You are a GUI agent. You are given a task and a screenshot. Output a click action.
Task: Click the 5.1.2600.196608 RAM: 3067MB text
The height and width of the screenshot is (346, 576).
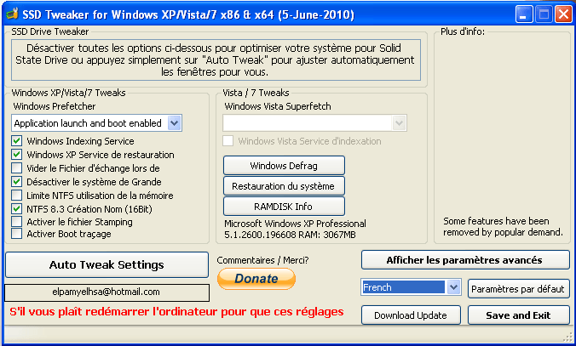tap(290, 235)
